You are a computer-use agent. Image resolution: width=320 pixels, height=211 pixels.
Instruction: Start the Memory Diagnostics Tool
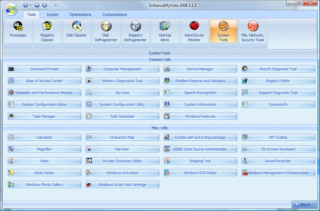[123, 81]
